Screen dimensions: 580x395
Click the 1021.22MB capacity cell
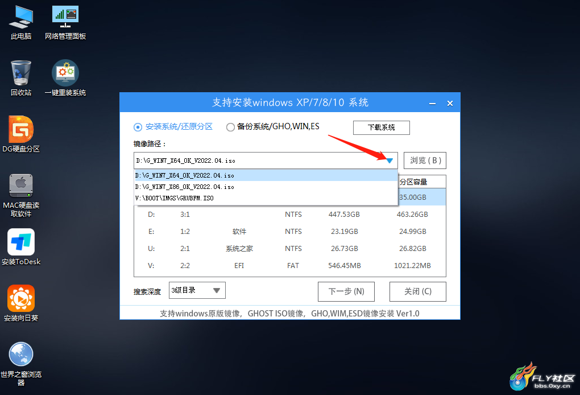coord(412,265)
